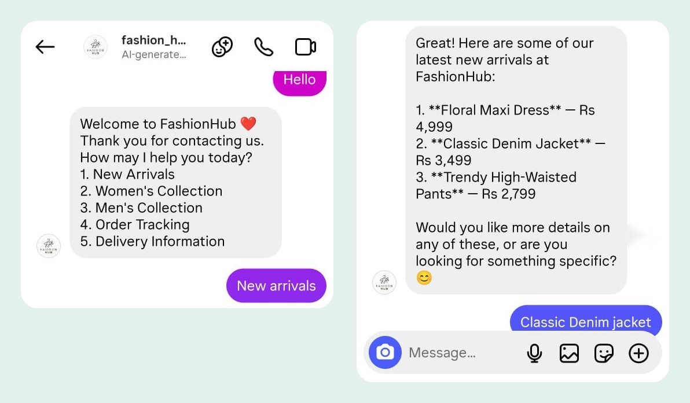Click the AI-generate... subtitle under username
This screenshot has height=403, width=690.
[x=153, y=54]
